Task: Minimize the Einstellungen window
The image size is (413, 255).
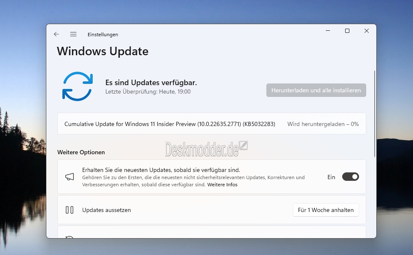Action: click(x=328, y=31)
